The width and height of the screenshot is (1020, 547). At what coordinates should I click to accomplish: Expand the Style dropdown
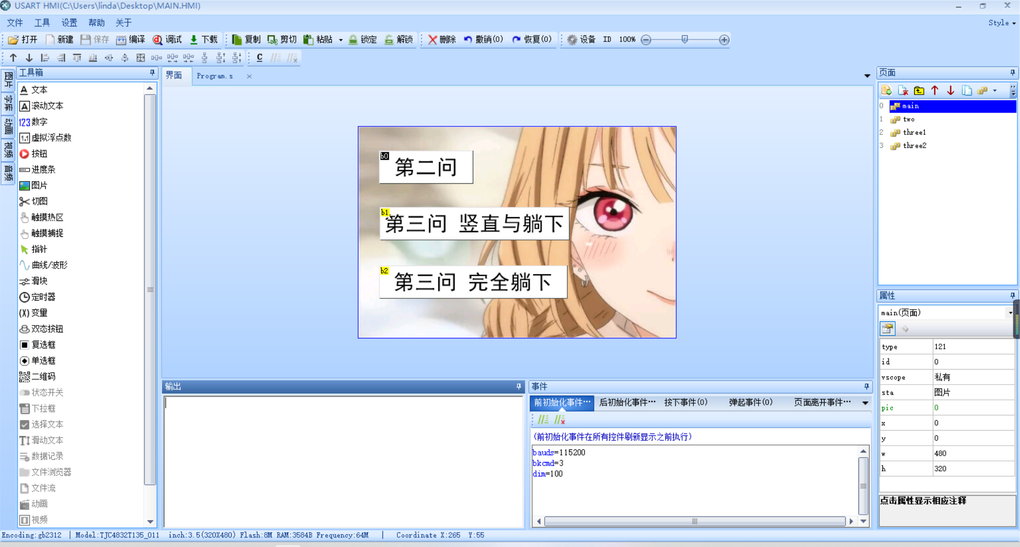1002,23
